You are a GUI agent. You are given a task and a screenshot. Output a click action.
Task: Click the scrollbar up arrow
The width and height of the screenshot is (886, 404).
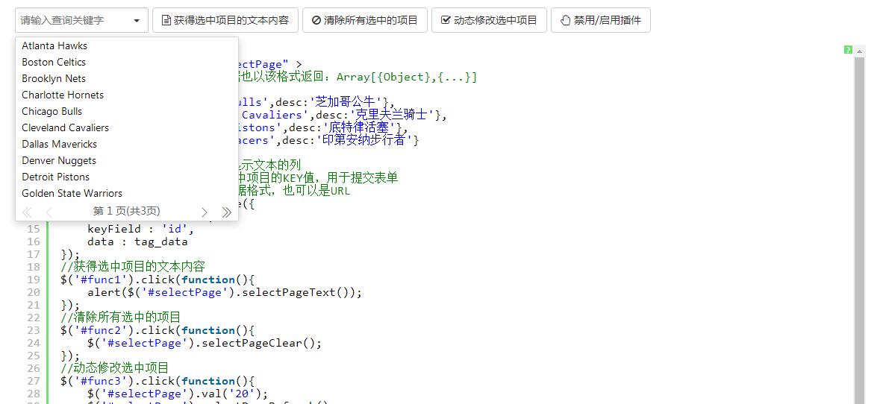tap(859, 51)
